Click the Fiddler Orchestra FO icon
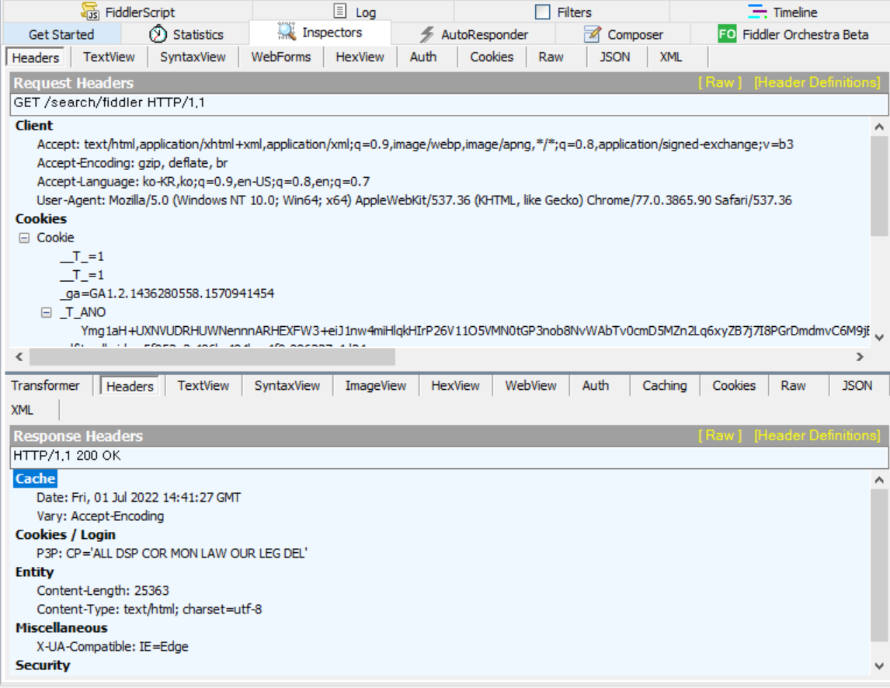 727,34
